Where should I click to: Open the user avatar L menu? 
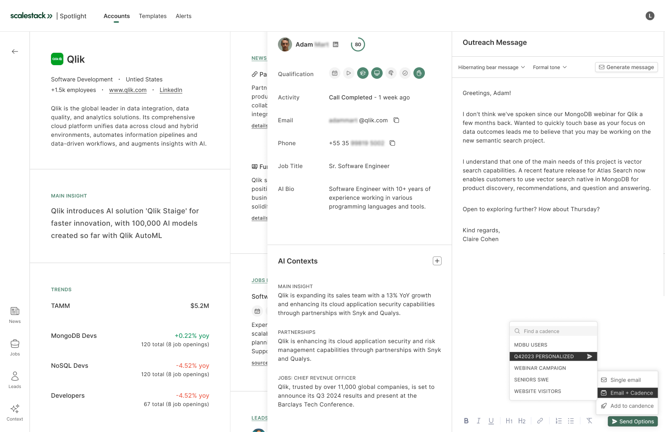pos(650,16)
